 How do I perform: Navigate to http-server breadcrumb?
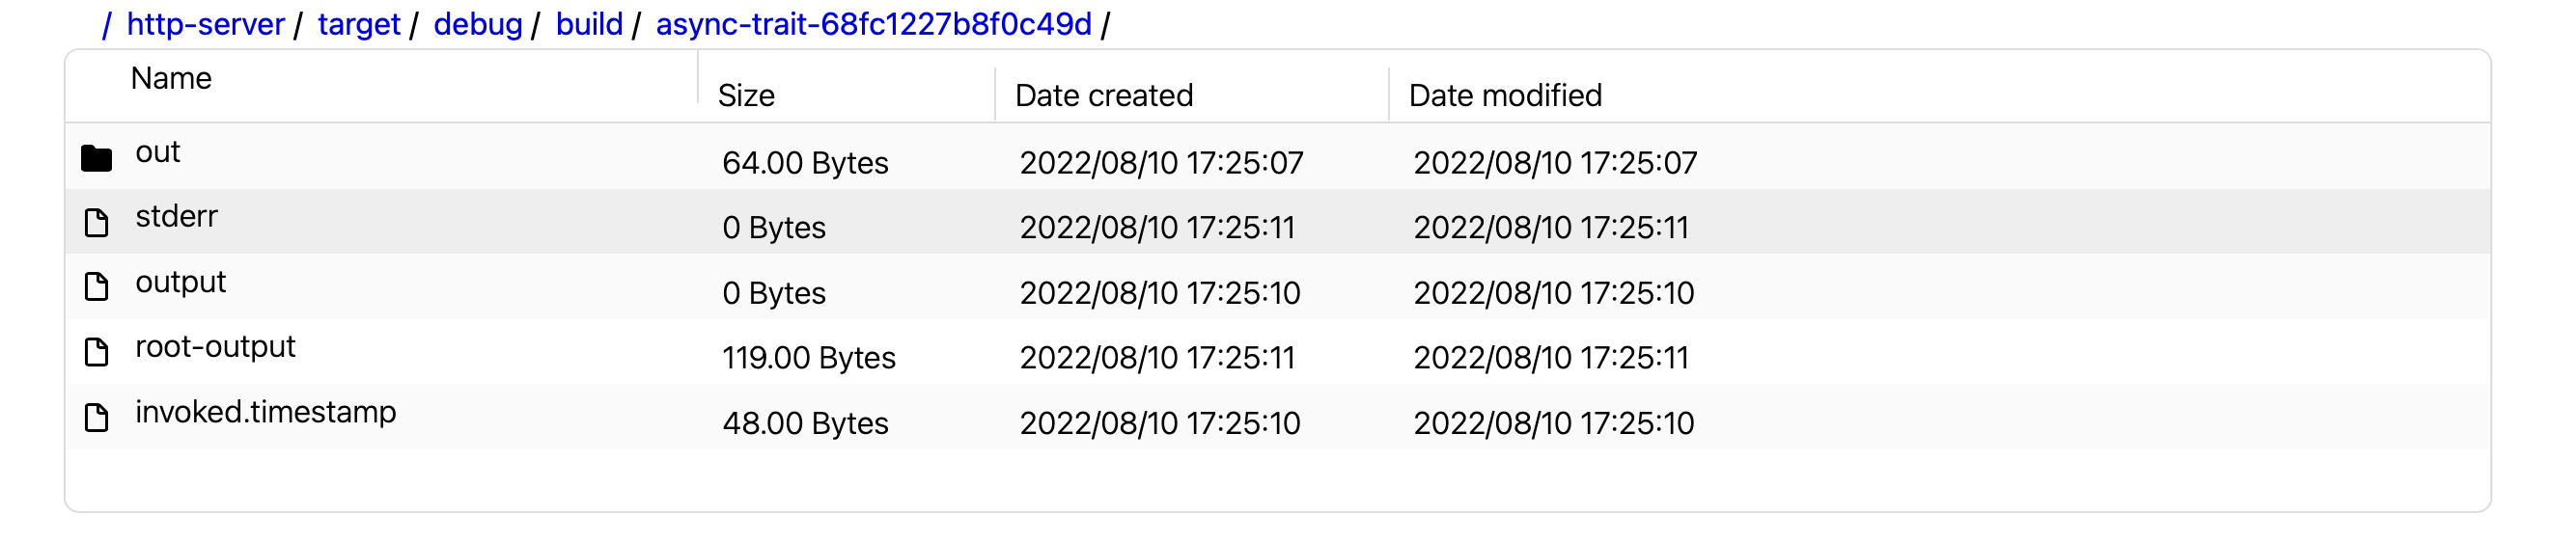click(206, 24)
